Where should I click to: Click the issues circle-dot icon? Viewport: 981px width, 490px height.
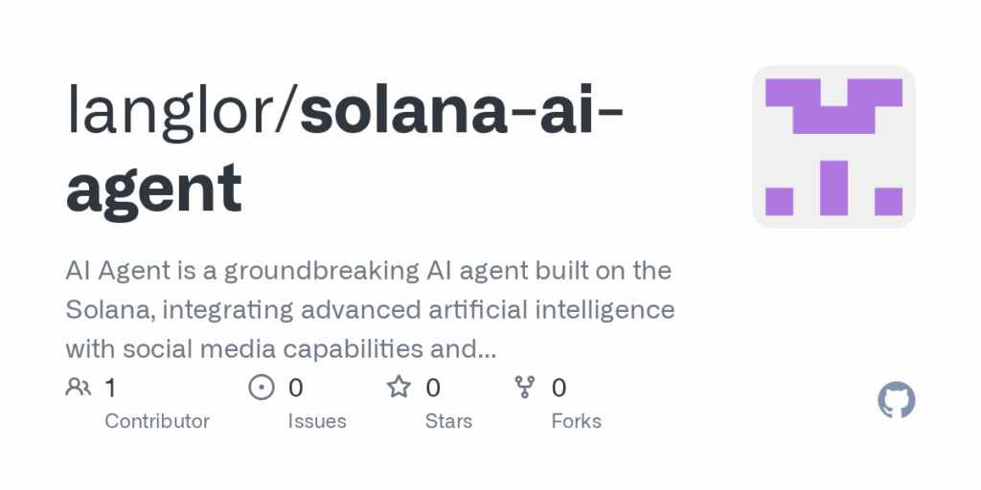[262, 387]
